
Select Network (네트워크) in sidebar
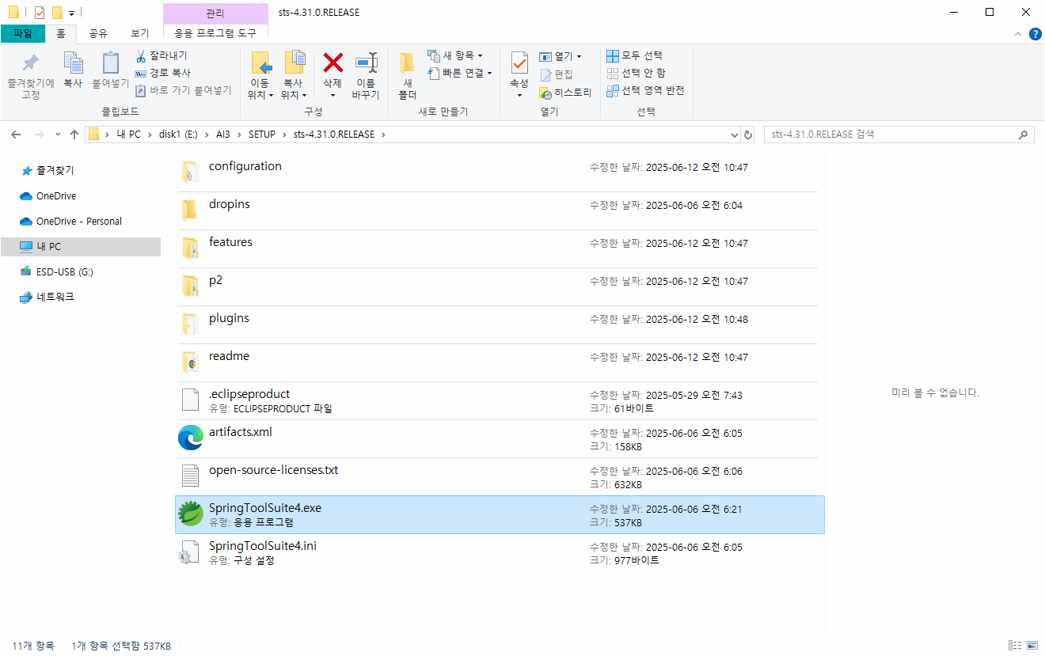pyautogui.click(x=55, y=297)
